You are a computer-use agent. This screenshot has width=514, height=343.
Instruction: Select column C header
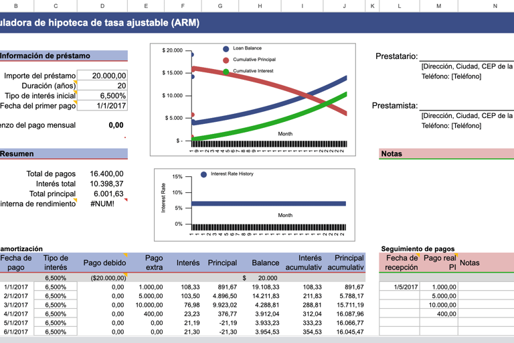(x=56, y=6)
